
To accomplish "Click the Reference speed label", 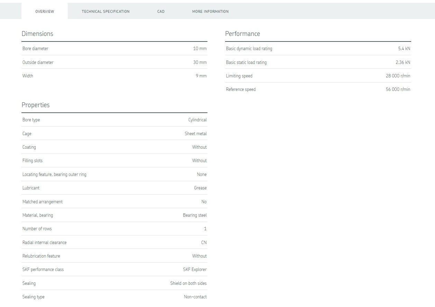I will (241, 89).
